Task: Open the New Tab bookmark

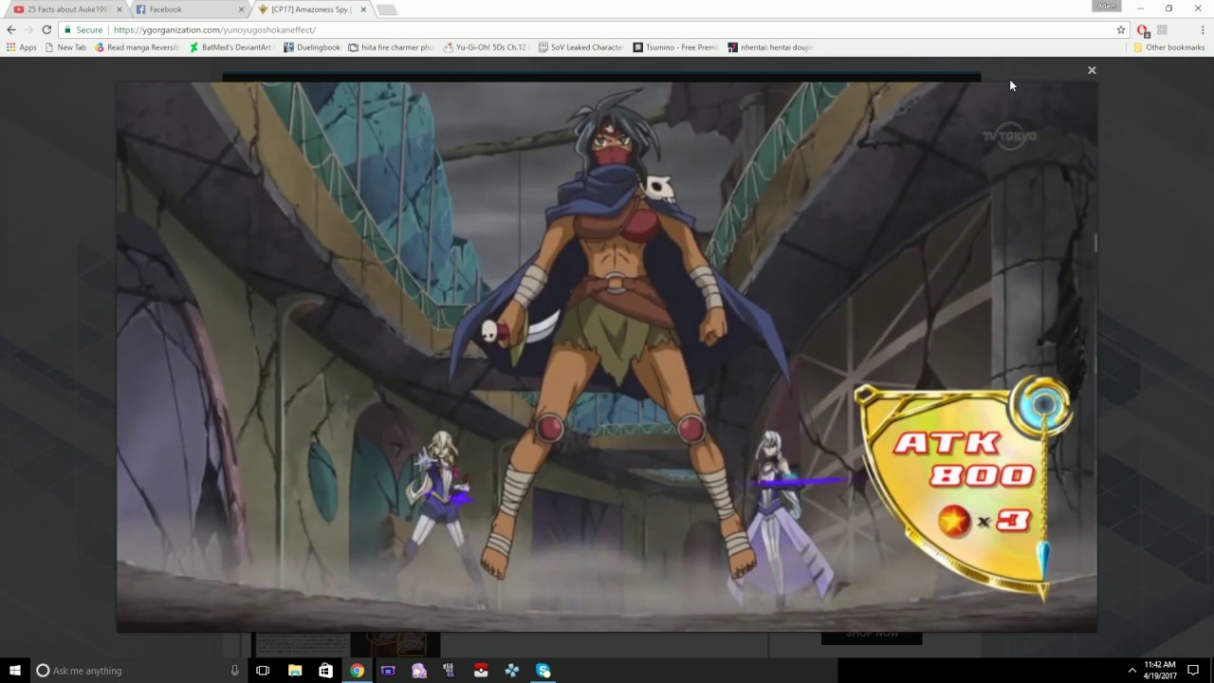Action: click(65, 47)
